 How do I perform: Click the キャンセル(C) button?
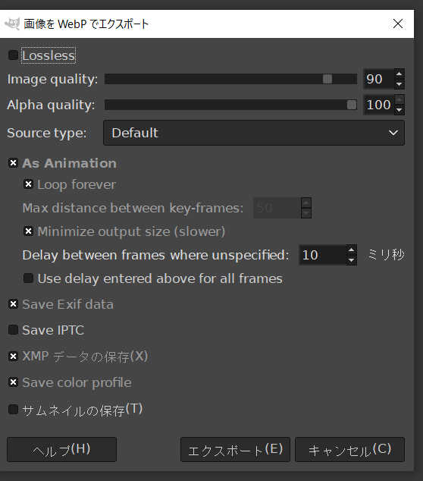click(349, 449)
